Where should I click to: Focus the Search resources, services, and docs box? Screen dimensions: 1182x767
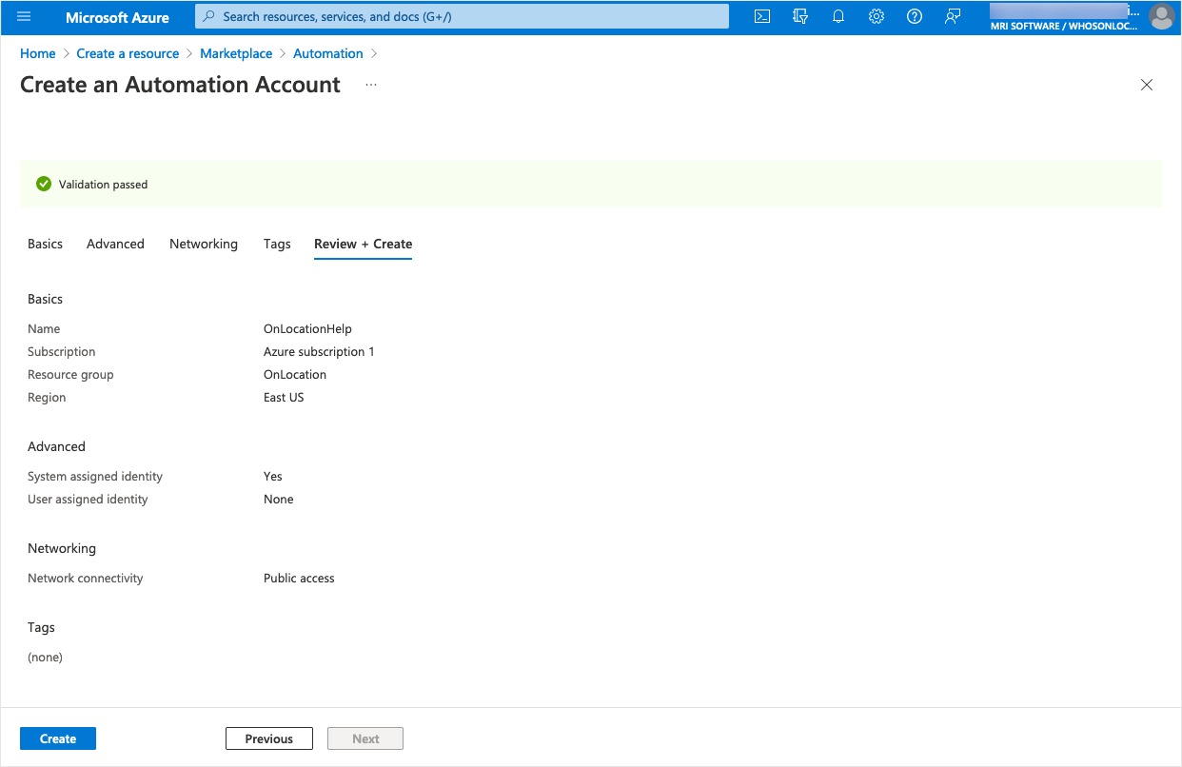(x=462, y=16)
